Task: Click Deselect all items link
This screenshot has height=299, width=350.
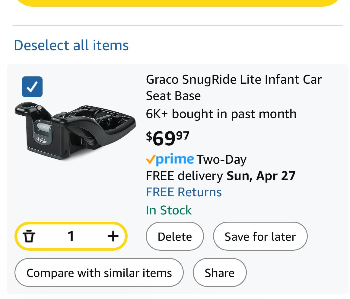Action: pyautogui.click(x=71, y=45)
